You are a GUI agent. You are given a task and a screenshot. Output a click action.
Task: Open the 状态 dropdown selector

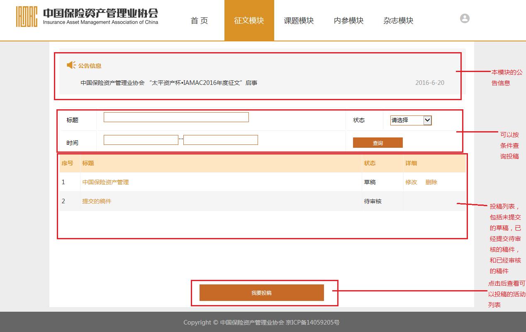(x=411, y=120)
